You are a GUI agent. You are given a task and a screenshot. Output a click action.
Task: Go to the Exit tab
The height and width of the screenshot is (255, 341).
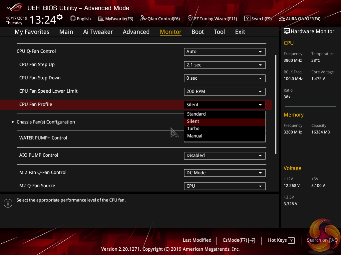click(x=240, y=32)
